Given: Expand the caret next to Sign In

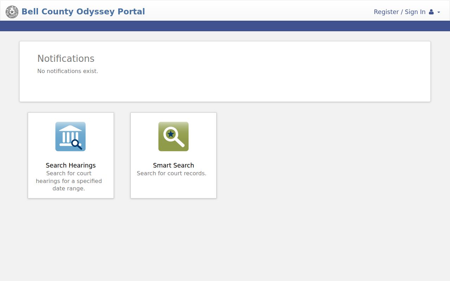Looking at the screenshot, I should click(x=439, y=12).
